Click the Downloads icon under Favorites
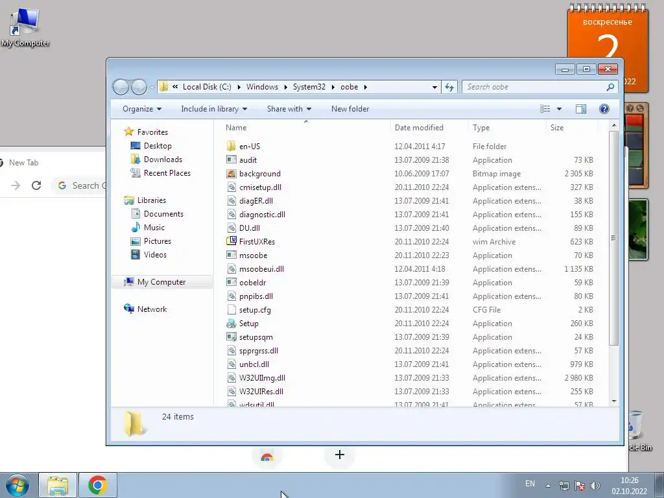 coord(136,160)
